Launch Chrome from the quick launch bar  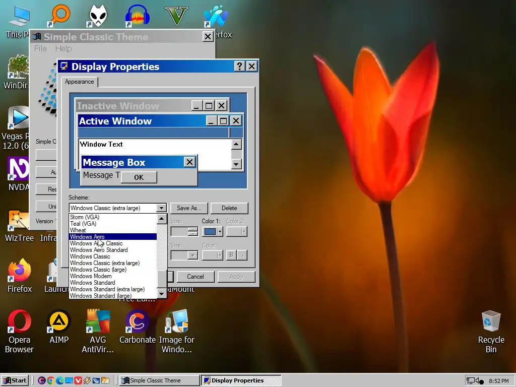[x=51, y=381]
